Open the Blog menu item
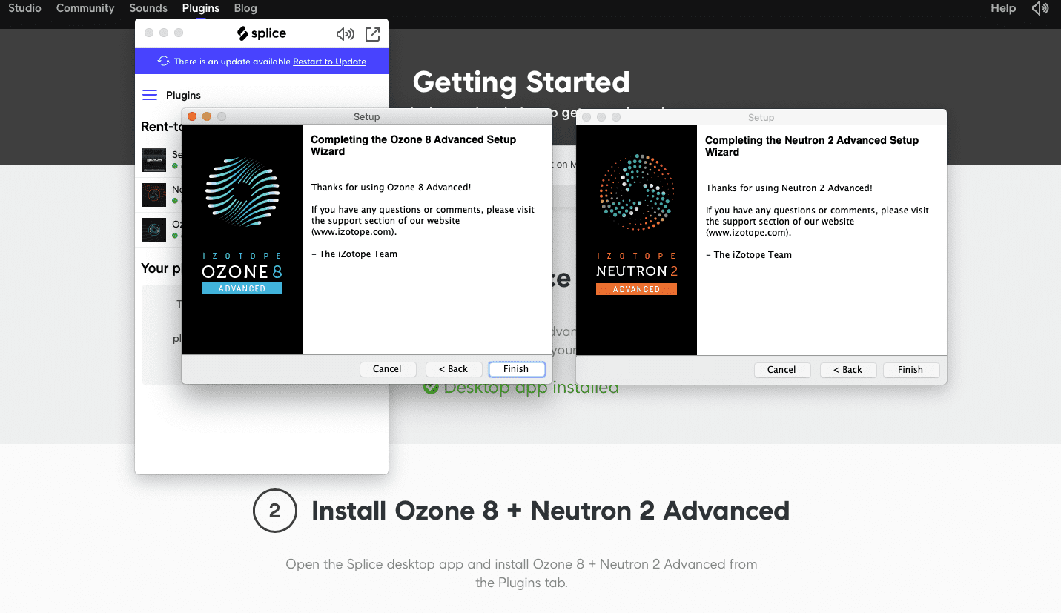This screenshot has height=613, width=1061. pyautogui.click(x=245, y=8)
